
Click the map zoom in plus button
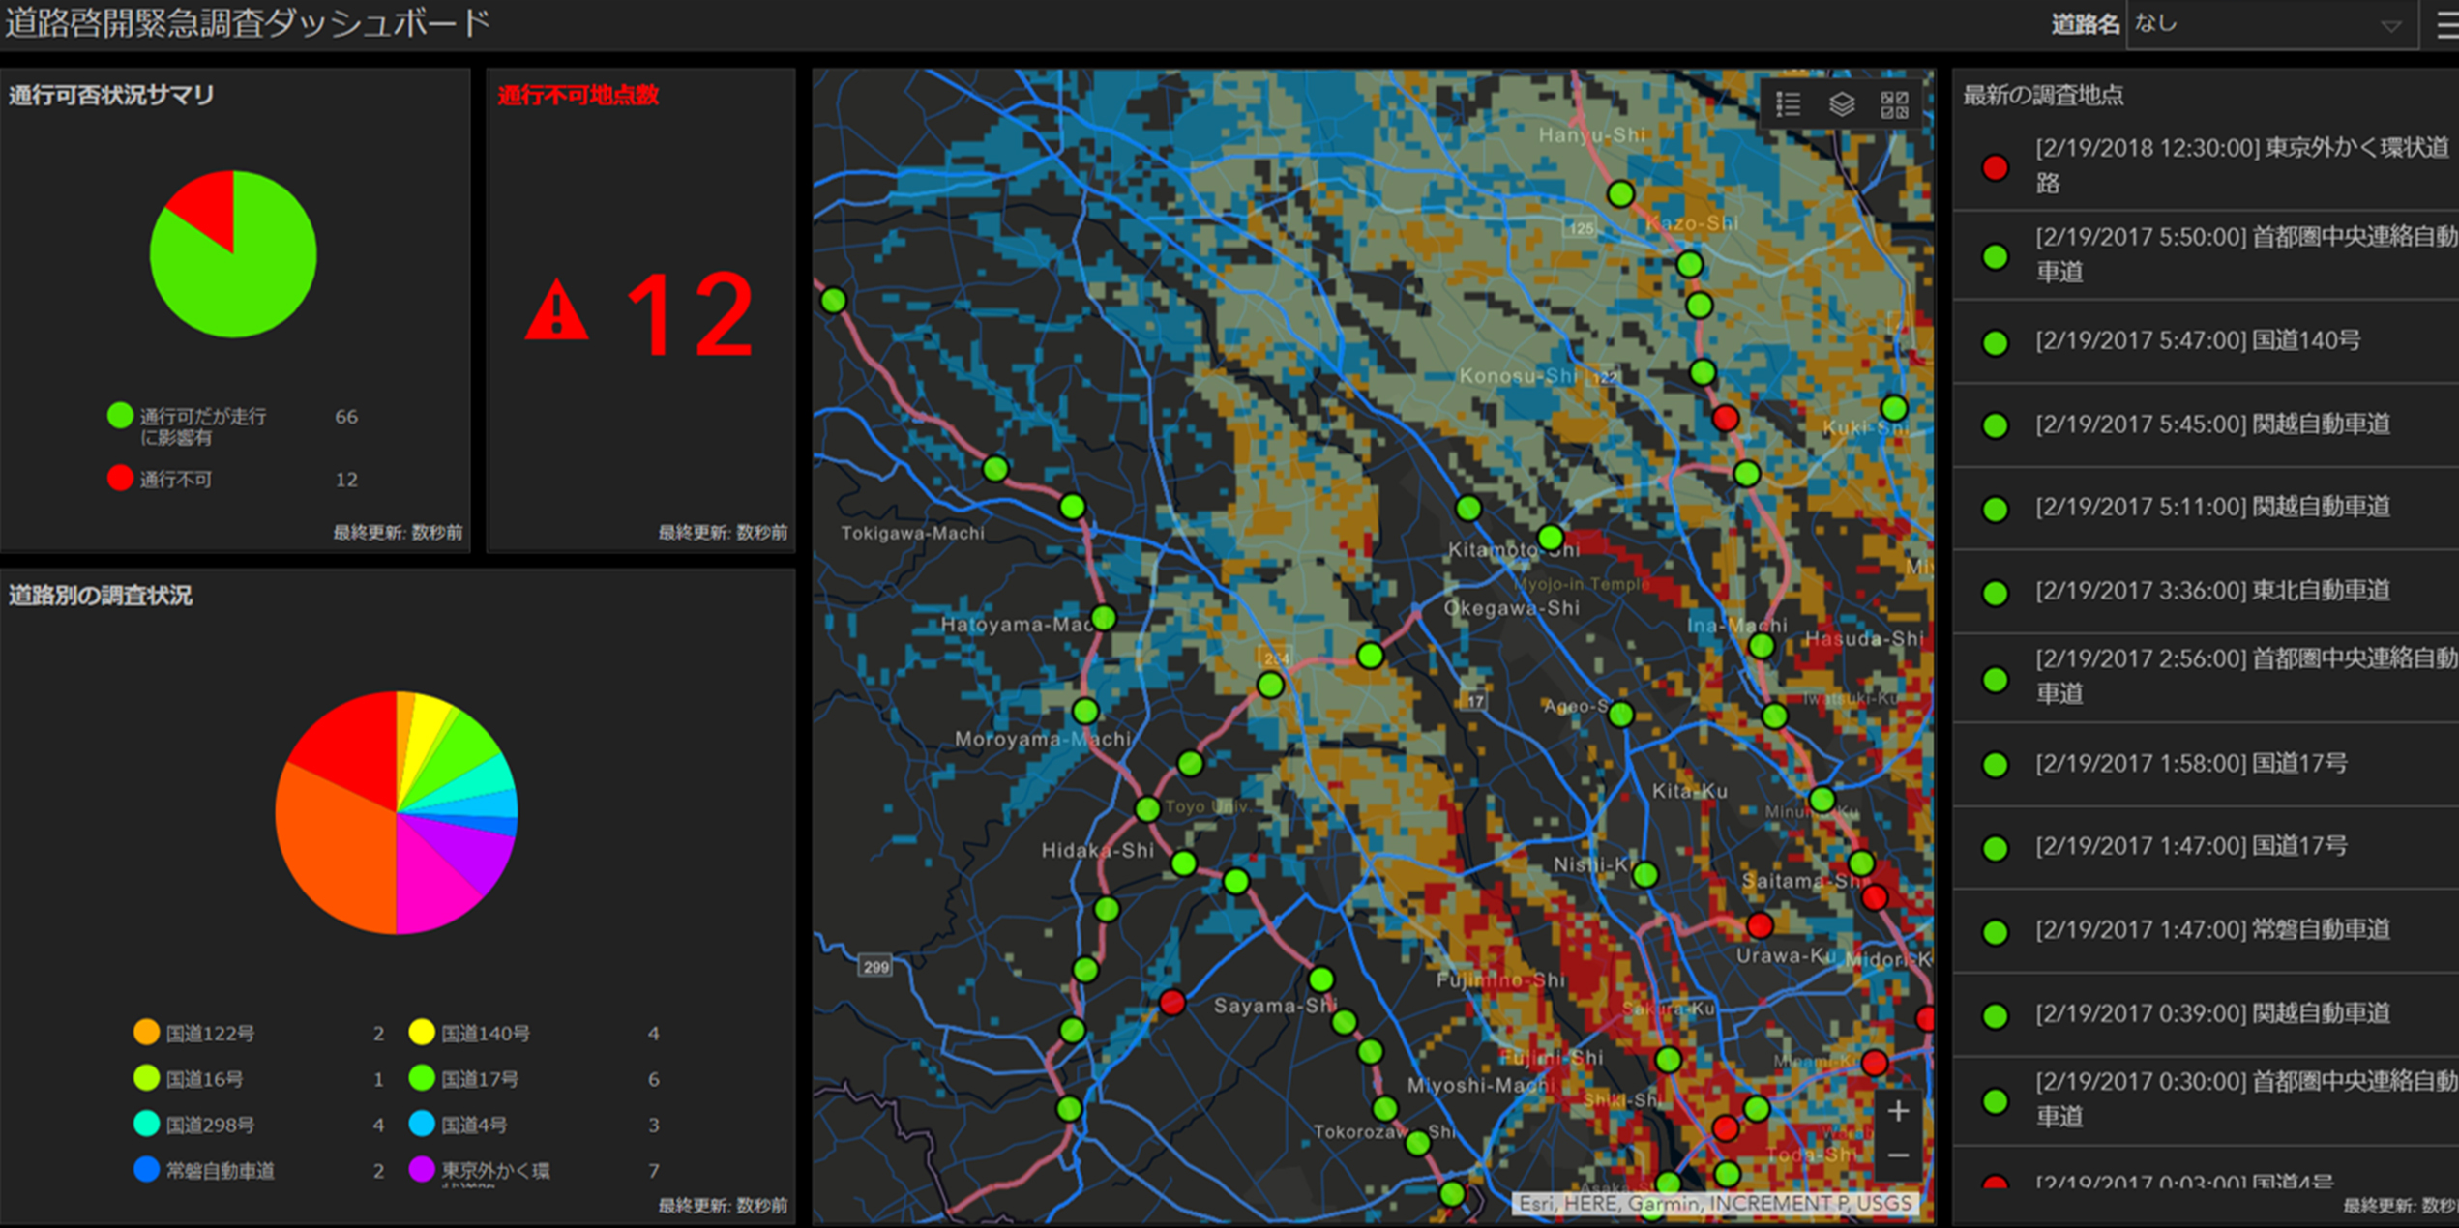1898,1111
